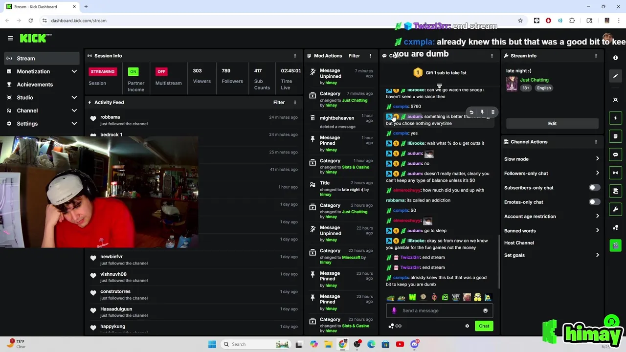
Task: Click the trash icon on audum's message
Action: pos(492,112)
